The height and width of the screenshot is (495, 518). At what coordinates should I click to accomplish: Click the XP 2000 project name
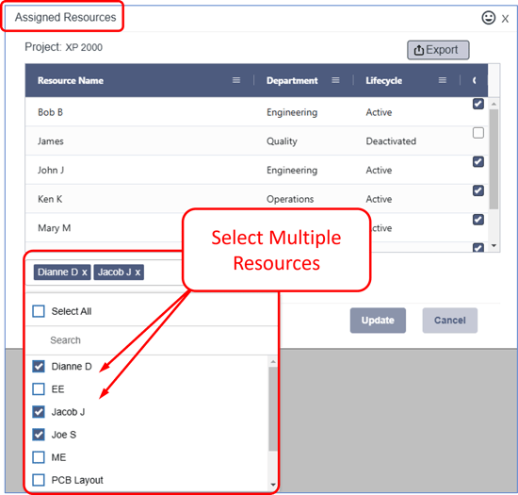click(x=84, y=47)
